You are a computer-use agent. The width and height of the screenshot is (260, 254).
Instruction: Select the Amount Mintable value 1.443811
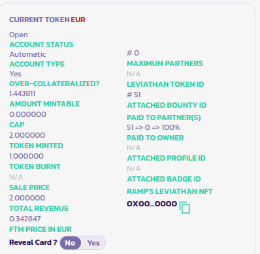pyautogui.click(x=22, y=93)
